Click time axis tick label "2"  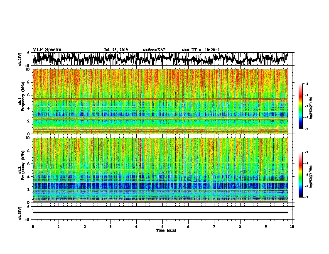[x=85, y=227]
